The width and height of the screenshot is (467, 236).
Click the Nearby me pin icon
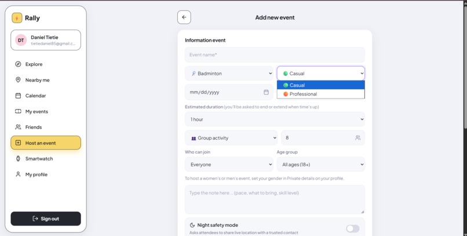18,80
